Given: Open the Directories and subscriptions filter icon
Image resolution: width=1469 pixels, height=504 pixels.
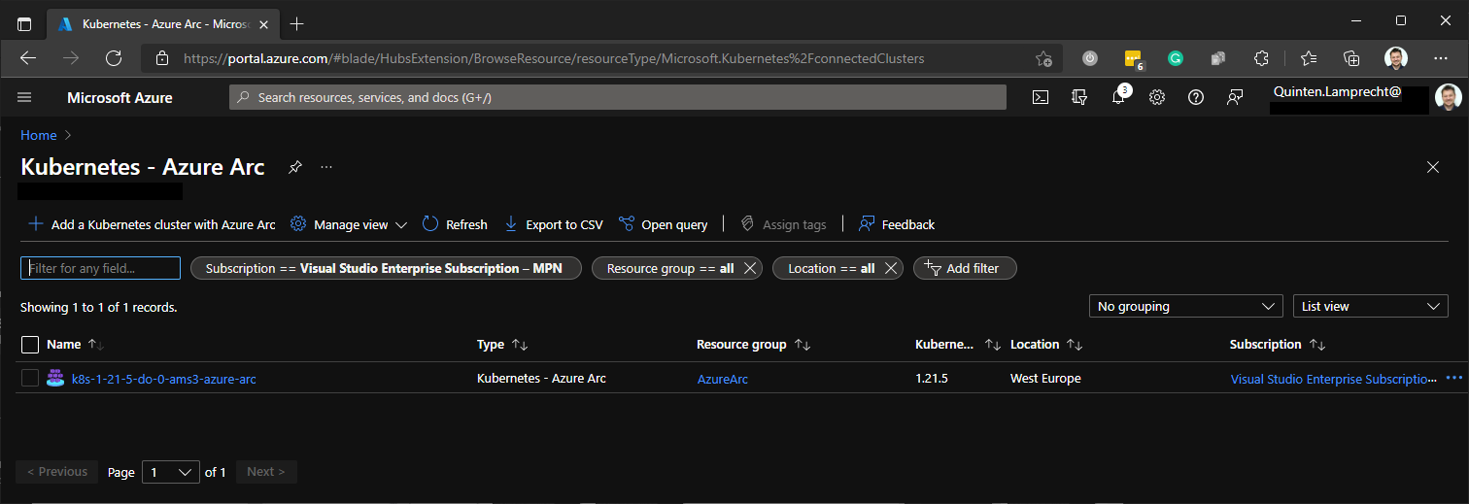Looking at the screenshot, I should pos(1078,97).
